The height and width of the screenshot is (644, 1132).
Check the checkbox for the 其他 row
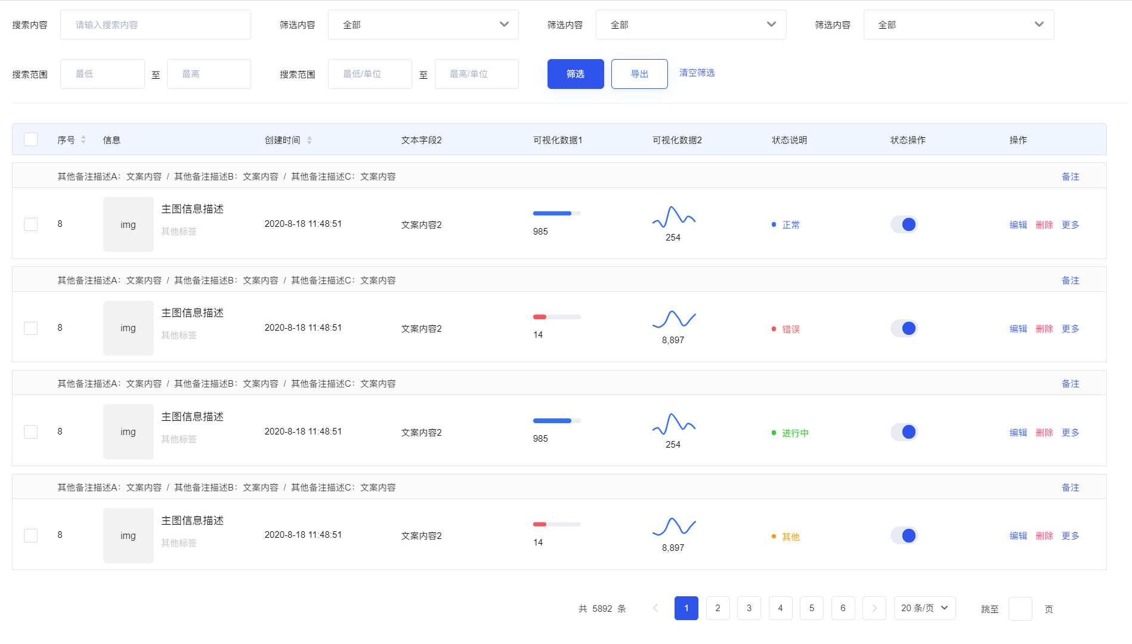(x=30, y=535)
